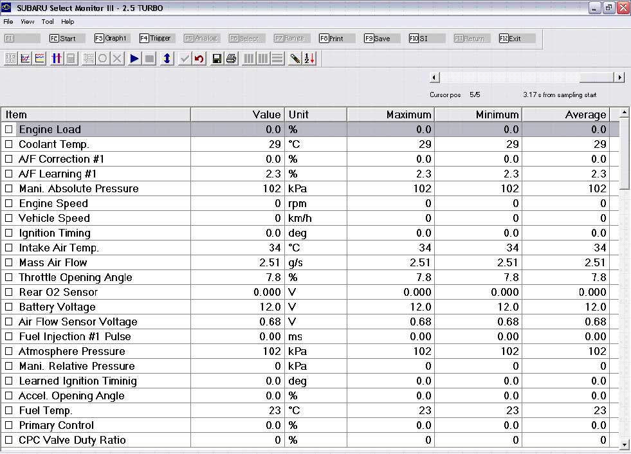This screenshot has height=454, width=631.
Task: Click the line graph view icon
Action: point(25,59)
